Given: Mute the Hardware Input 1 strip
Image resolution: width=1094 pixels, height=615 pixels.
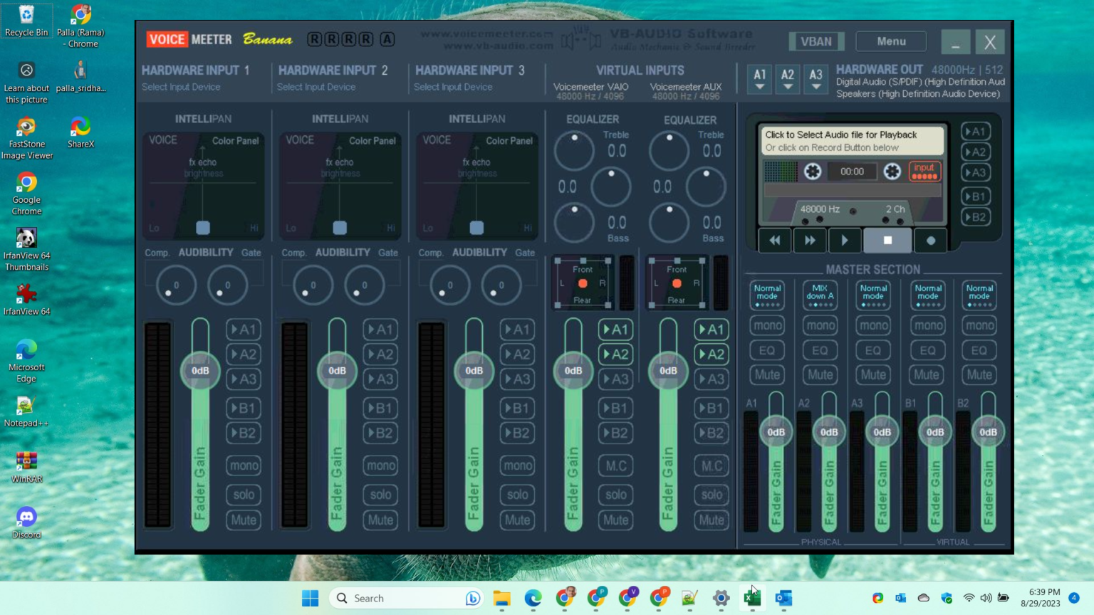Looking at the screenshot, I should pyautogui.click(x=244, y=520).
